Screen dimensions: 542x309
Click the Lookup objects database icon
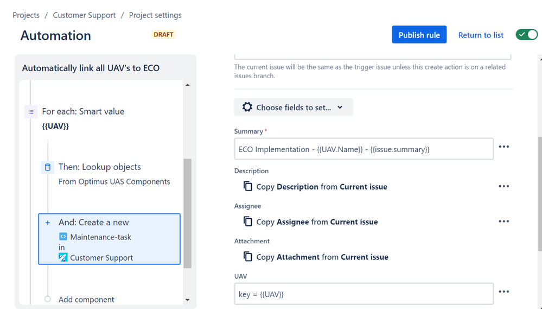click(48, 167)
